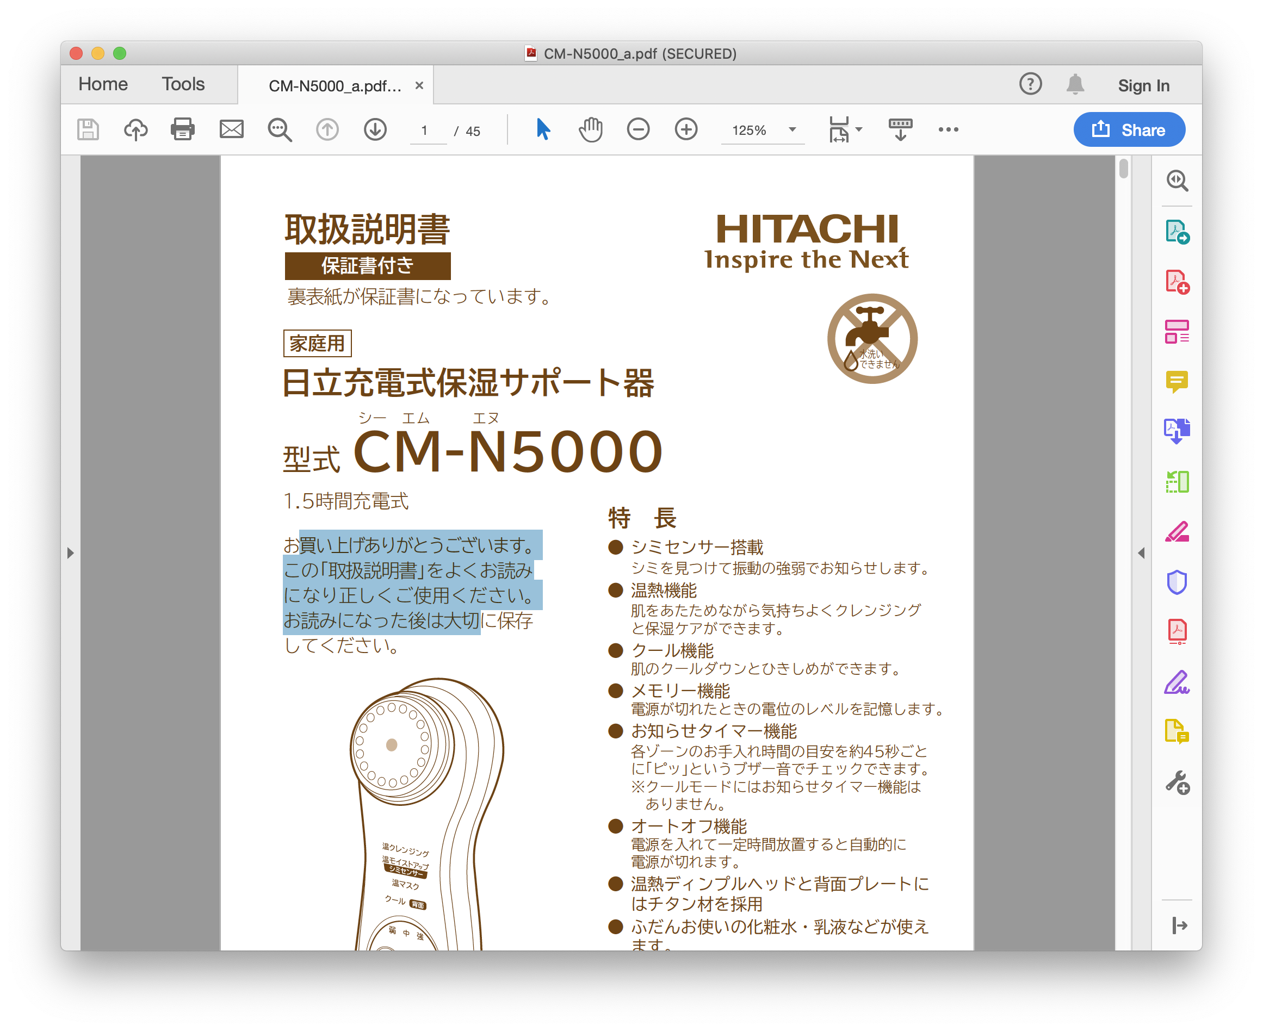The width and height of the screenshot is (1263, 1031).
Task: Click the Inspire the Next tagline
Action: point(807,259)
